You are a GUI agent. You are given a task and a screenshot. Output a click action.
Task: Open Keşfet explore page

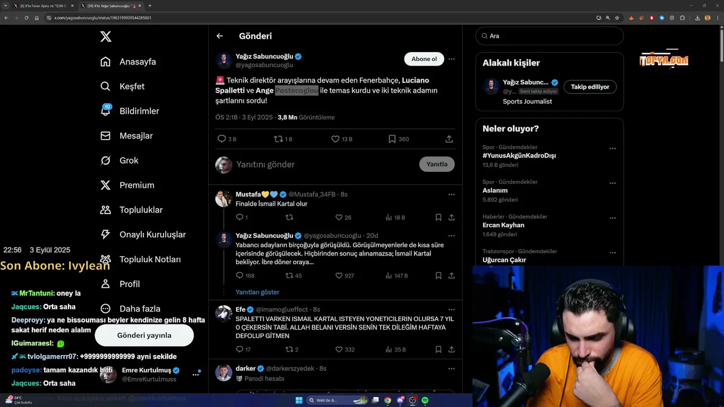click(x=122, y=86)
